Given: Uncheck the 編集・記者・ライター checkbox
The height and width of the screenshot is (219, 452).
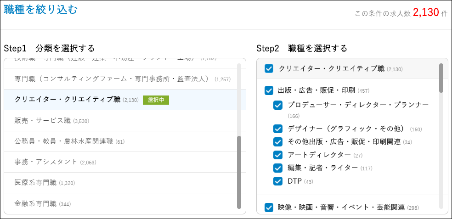Looking at the screenshot, I should 278,168.
